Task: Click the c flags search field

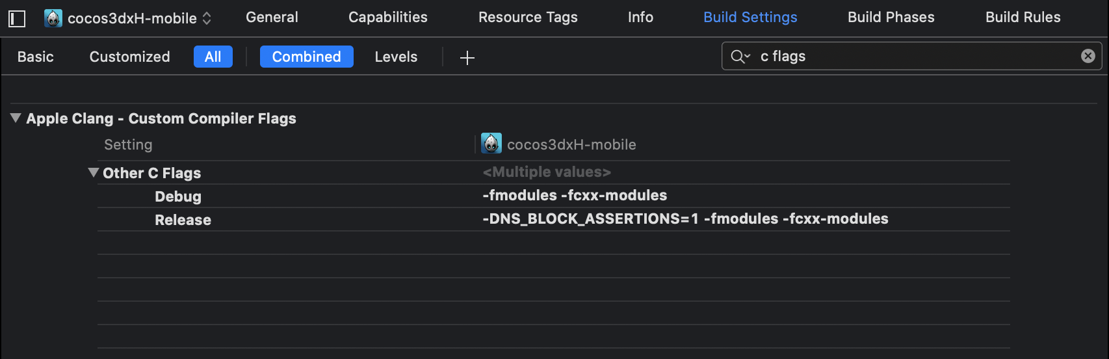Action: [x=910, y=57]
